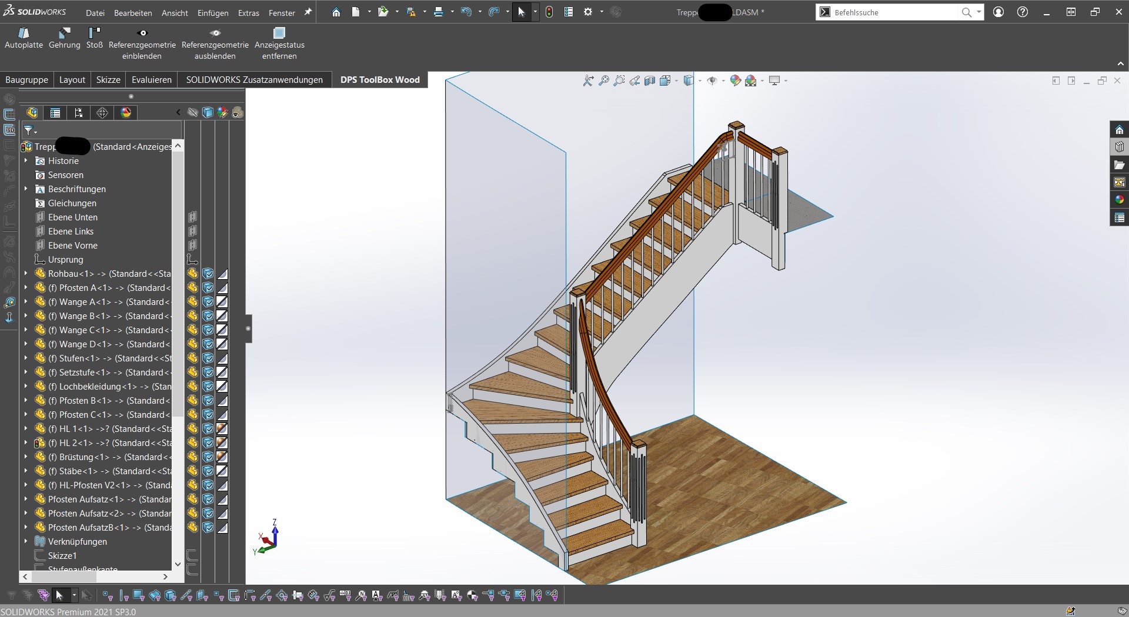
Task: Open Custom Properties task pane icon
Action: (1120, 217)
